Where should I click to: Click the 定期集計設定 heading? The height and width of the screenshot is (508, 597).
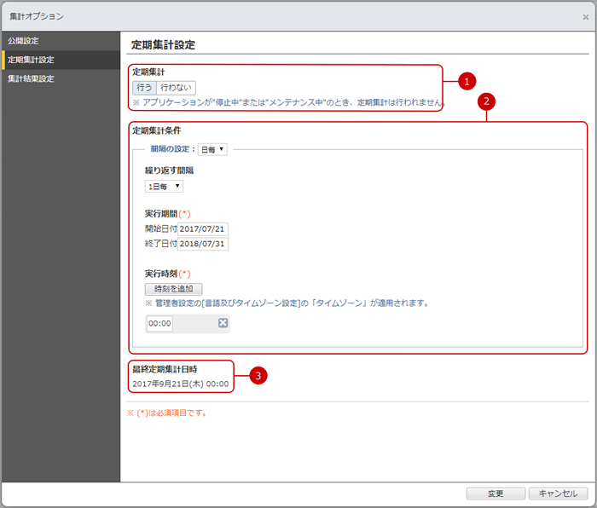tap(163, 45)
